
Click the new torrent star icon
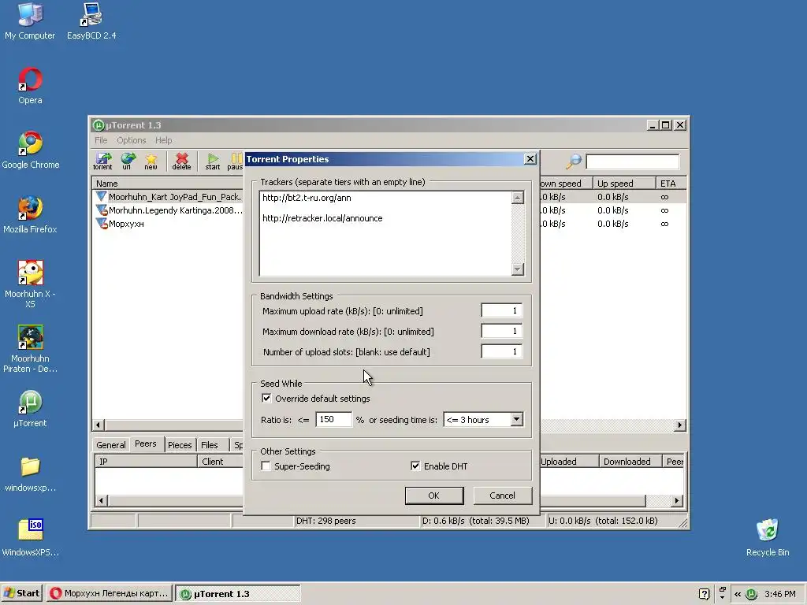(151, 161)
